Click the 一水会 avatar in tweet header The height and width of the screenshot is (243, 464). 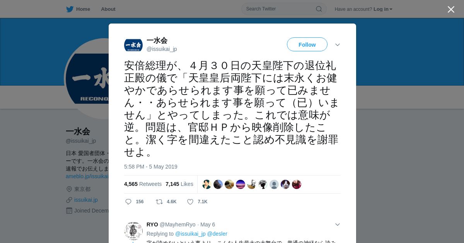coord(133,45)
